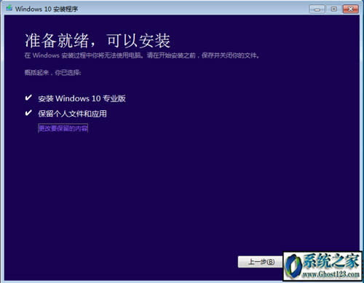Open the 更改要保留的内容 link
This screenshot has width=364, height=283.
coord(63,128)
